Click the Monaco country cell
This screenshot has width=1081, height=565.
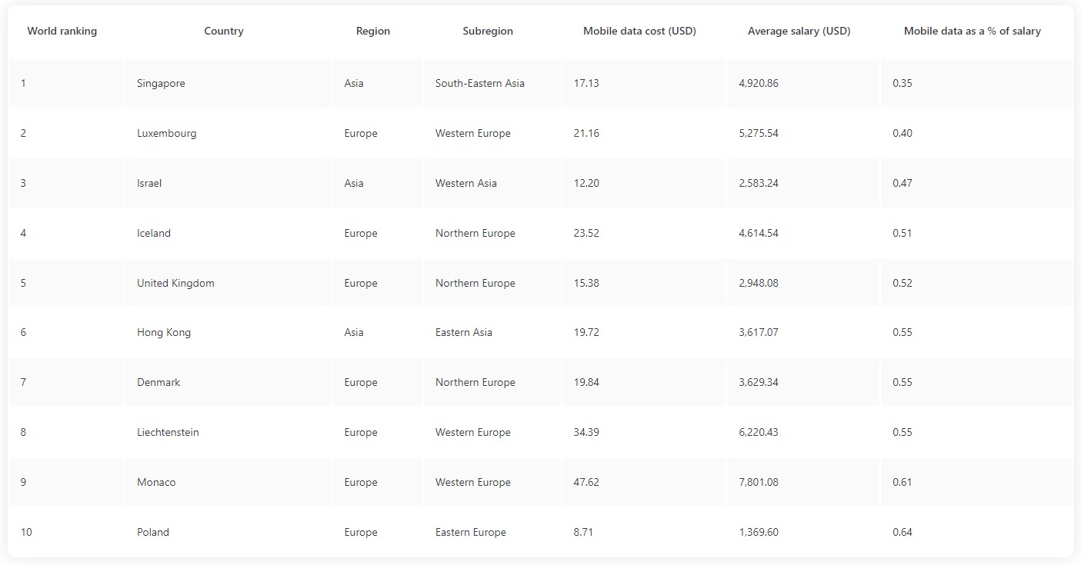click(x=156, y=483)
